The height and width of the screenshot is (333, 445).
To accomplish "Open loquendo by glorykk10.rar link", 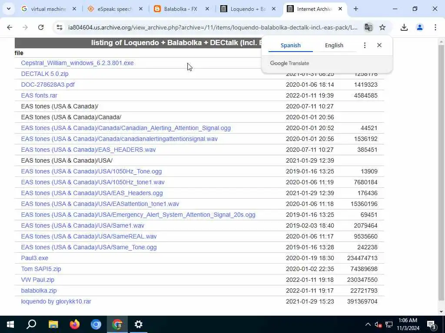I will click(x=56, y=302).
